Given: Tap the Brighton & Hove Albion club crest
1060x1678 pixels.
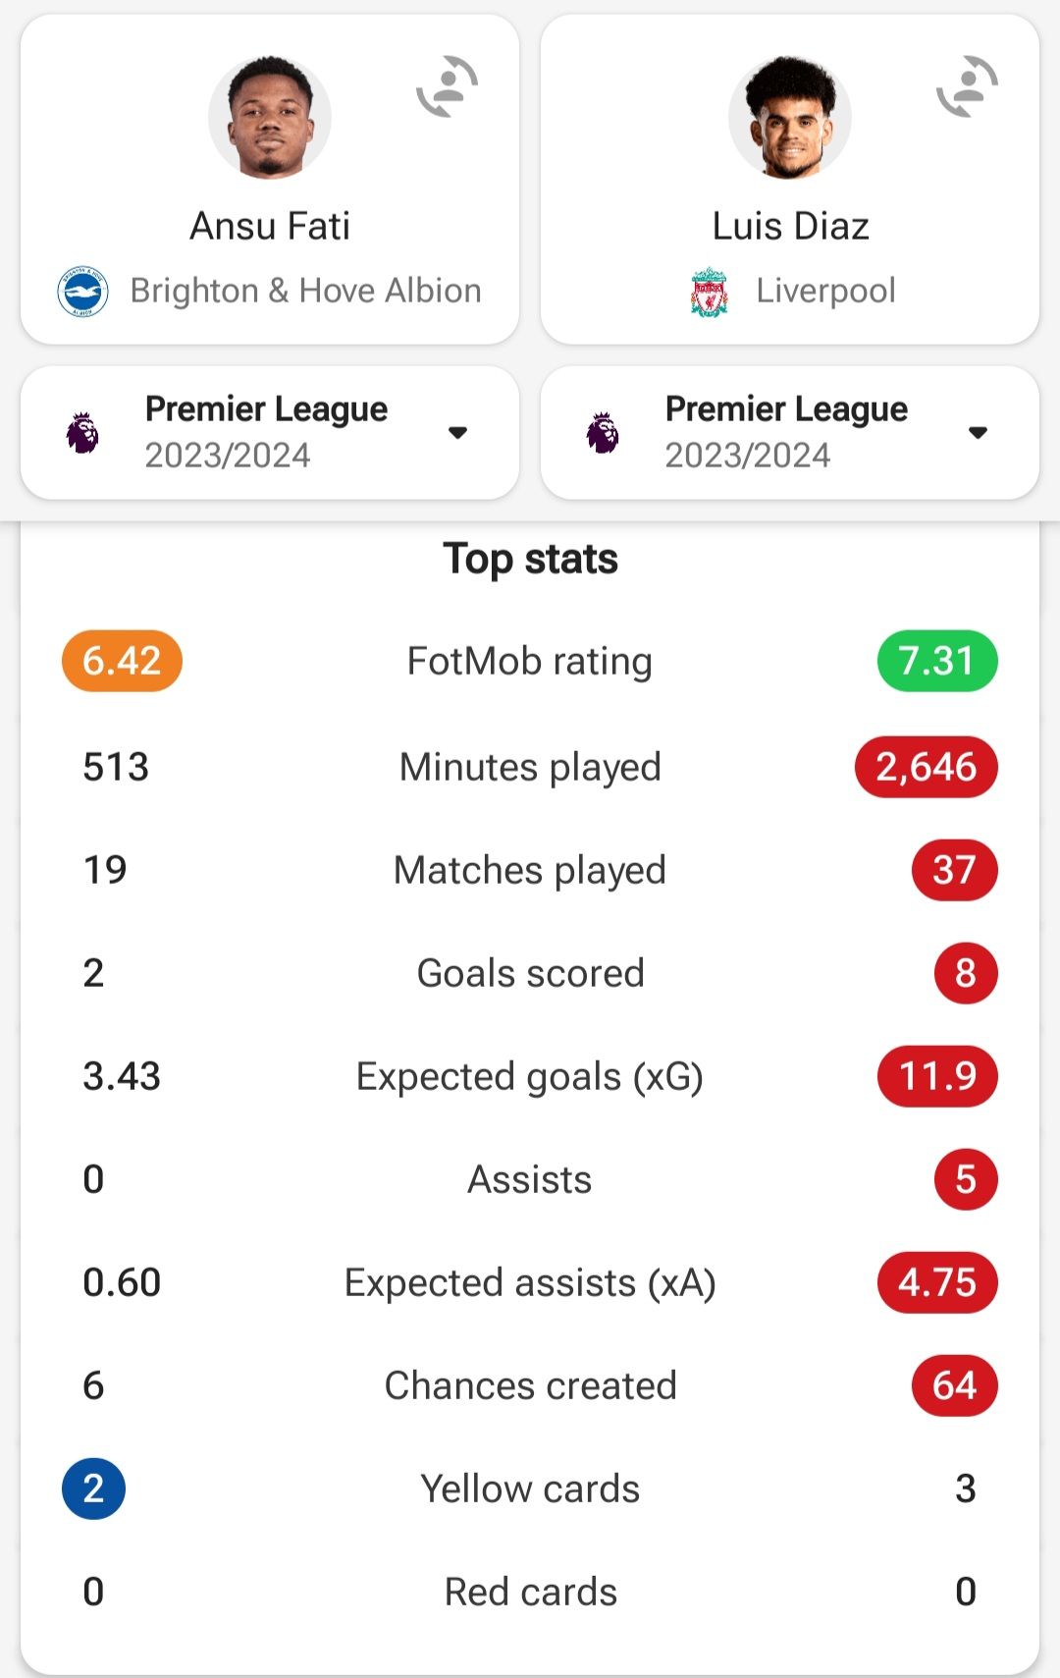Looking at the screenshot, I should pos(82,292).
